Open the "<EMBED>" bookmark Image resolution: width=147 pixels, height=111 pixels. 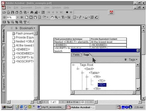[x=23, y=49]
